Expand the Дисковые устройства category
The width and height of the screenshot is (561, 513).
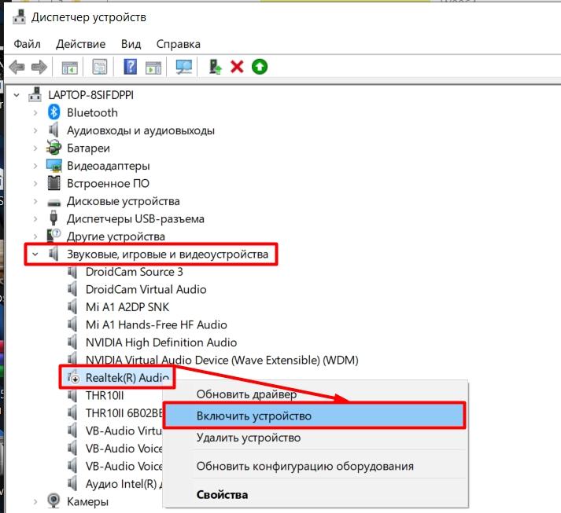pos(35,201)
